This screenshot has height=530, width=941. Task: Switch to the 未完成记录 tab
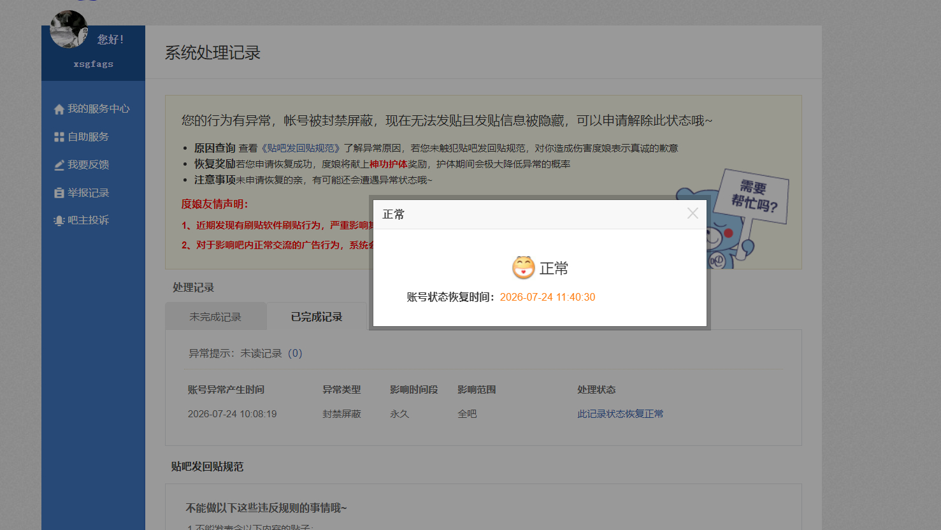[215, 317]
